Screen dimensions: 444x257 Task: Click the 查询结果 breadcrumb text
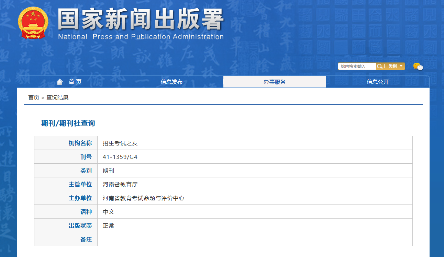pos(58,97)
